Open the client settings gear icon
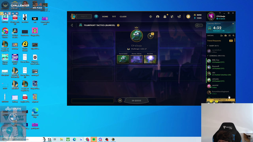This screenshot has height=142, width=253. (x=228, y=13)
